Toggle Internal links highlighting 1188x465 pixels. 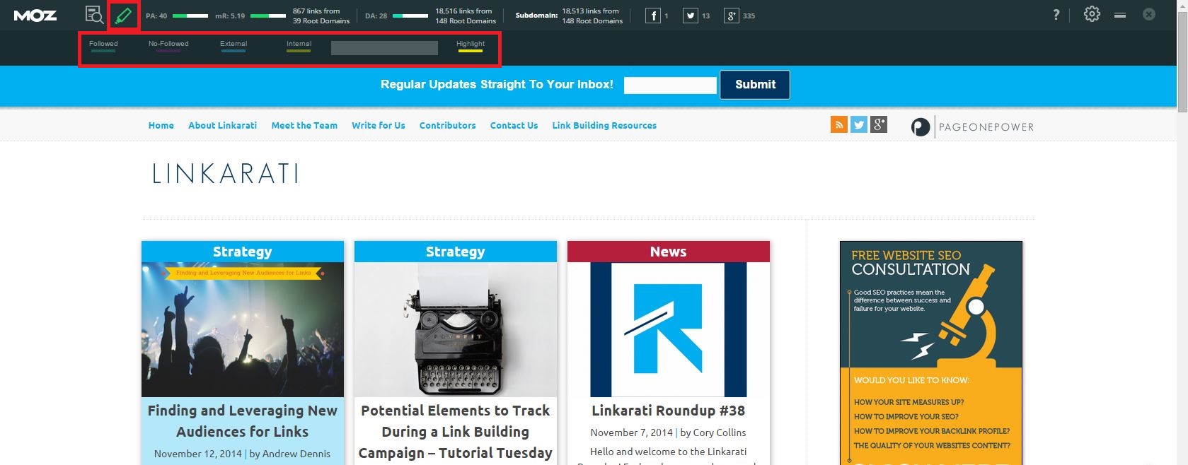point(299,46)
